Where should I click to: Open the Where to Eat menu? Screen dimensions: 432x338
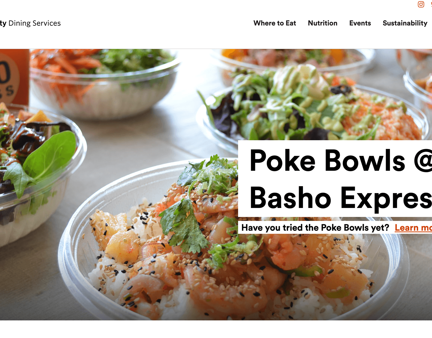(x=275, y=23)
